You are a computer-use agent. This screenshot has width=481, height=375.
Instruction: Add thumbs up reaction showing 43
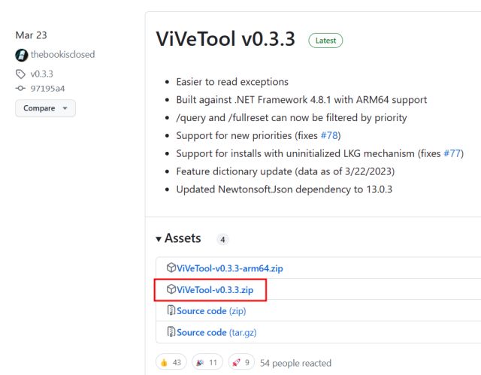tap(172, 363)
